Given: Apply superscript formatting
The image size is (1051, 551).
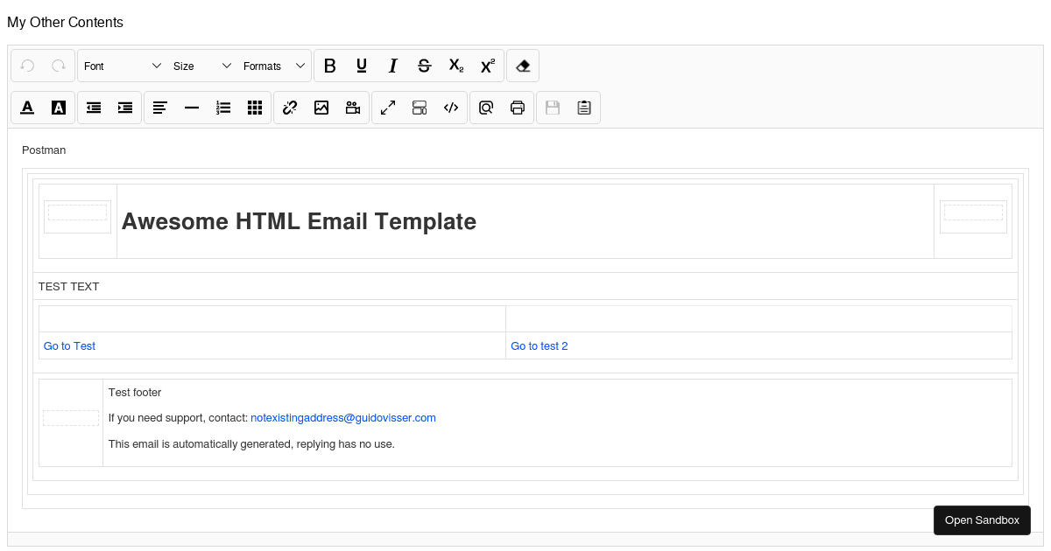Looking at the screenshot, I should tap(487, 66).
